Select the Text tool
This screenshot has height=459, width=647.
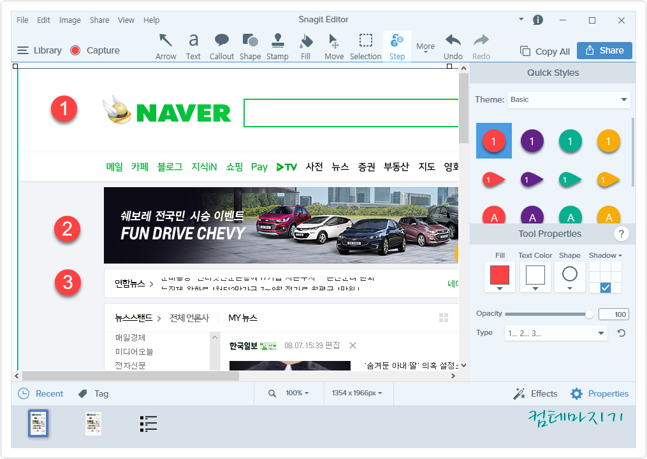pyautogui.click(x=193, y=46)
